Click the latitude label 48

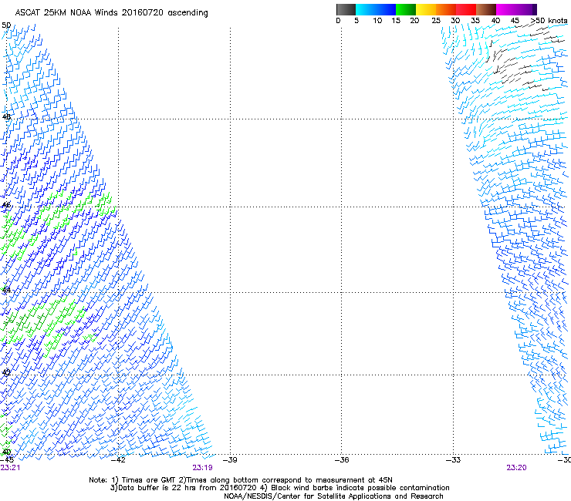(x=6, y=117)
